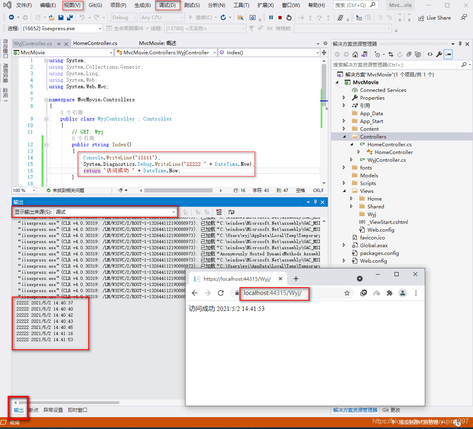The height and width of the screenshot is (429, 473).
Task: Pause execution using the Break All icon
Action: click(x=271, y=17)
